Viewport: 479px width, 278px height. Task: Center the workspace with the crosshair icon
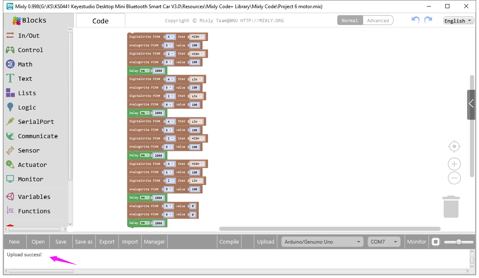tap(454, 147)
